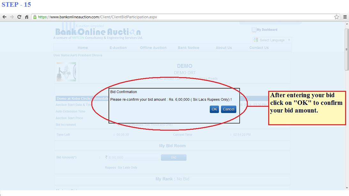Click the 'Bid Increment' label
This screenshot has width=349, height=196.
pyautogui.click(x=66, y=125)
